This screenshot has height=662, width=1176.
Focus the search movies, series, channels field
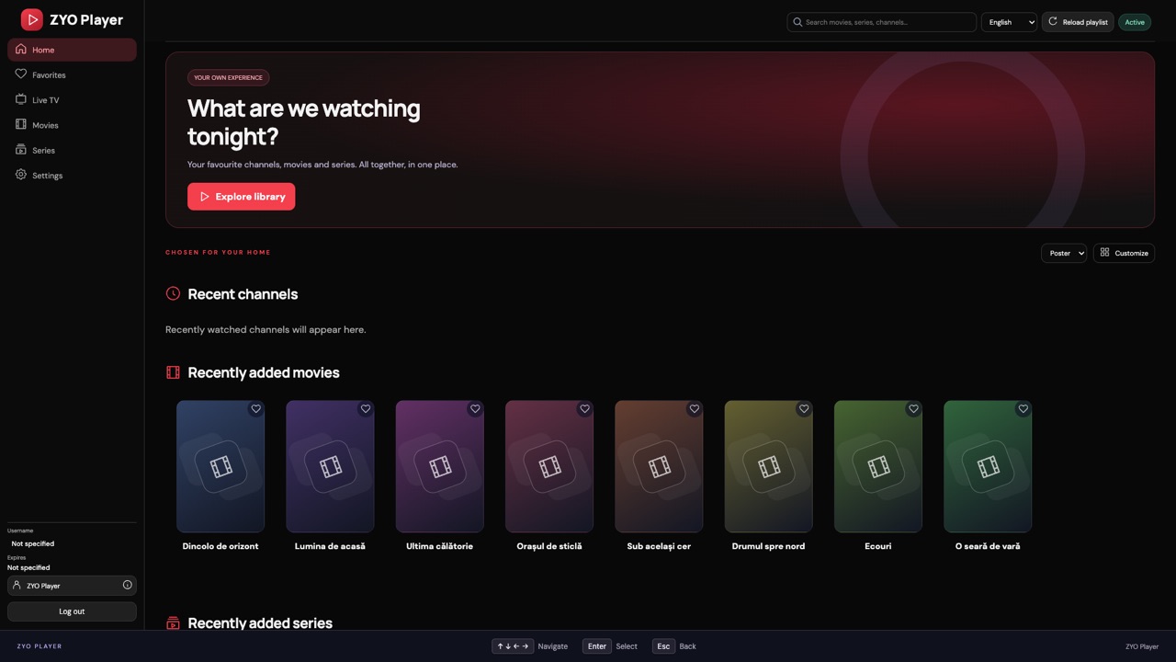pos(882,22)
